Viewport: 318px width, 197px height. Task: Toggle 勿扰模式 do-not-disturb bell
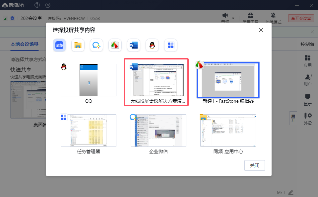pos(273,16)
